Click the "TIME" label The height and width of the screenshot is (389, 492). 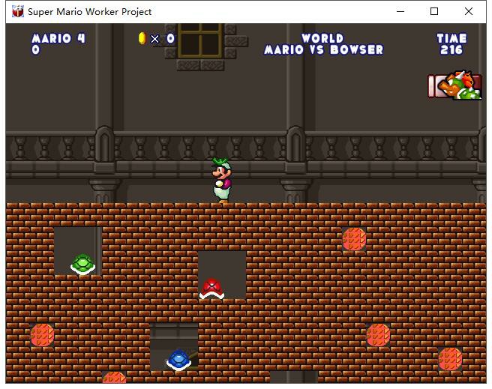click(x=451, y=38)
